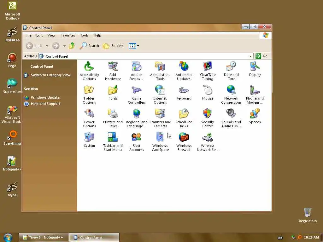Open the System icon

tap(89, 140)
